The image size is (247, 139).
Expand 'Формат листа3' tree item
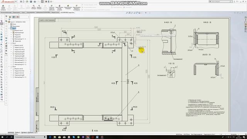pyautogui.click(x=11, y=69)
